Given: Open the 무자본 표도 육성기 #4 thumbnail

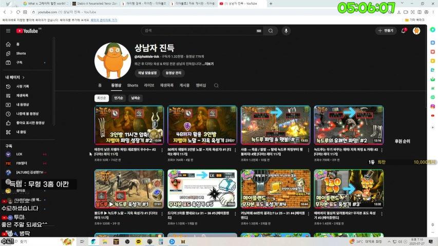Looking at the screenshot, I should point(275,189).
